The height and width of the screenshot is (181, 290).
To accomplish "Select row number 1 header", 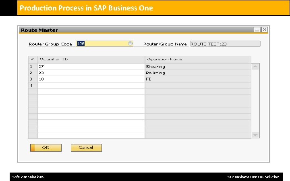I will click(x=33, y=67).
